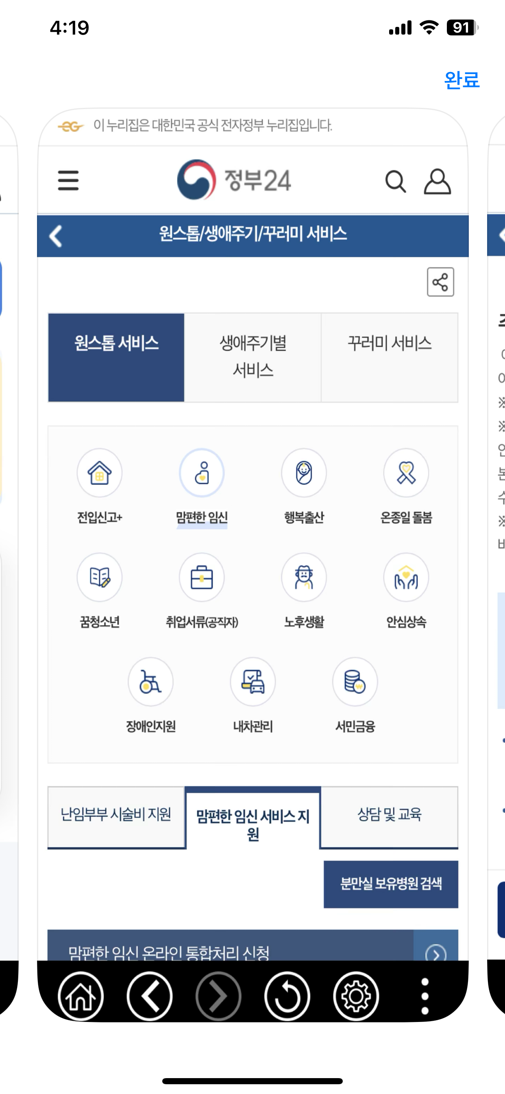This screenshot has width=505, height=1094.
Task: Open 장애인지원 wheelchair icon
Action: [x=151, y=682]
